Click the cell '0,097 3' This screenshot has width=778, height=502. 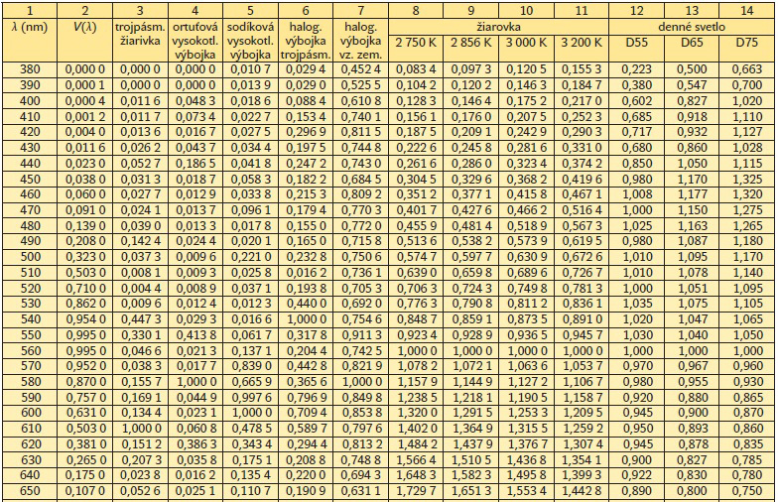tap(470, 69)
